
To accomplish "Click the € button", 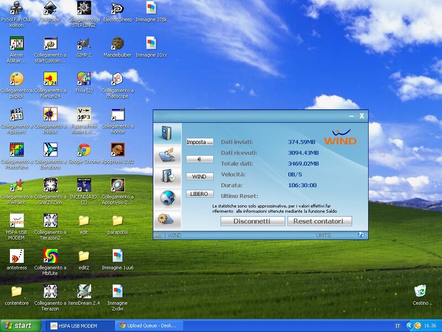I will click(199, 159).
